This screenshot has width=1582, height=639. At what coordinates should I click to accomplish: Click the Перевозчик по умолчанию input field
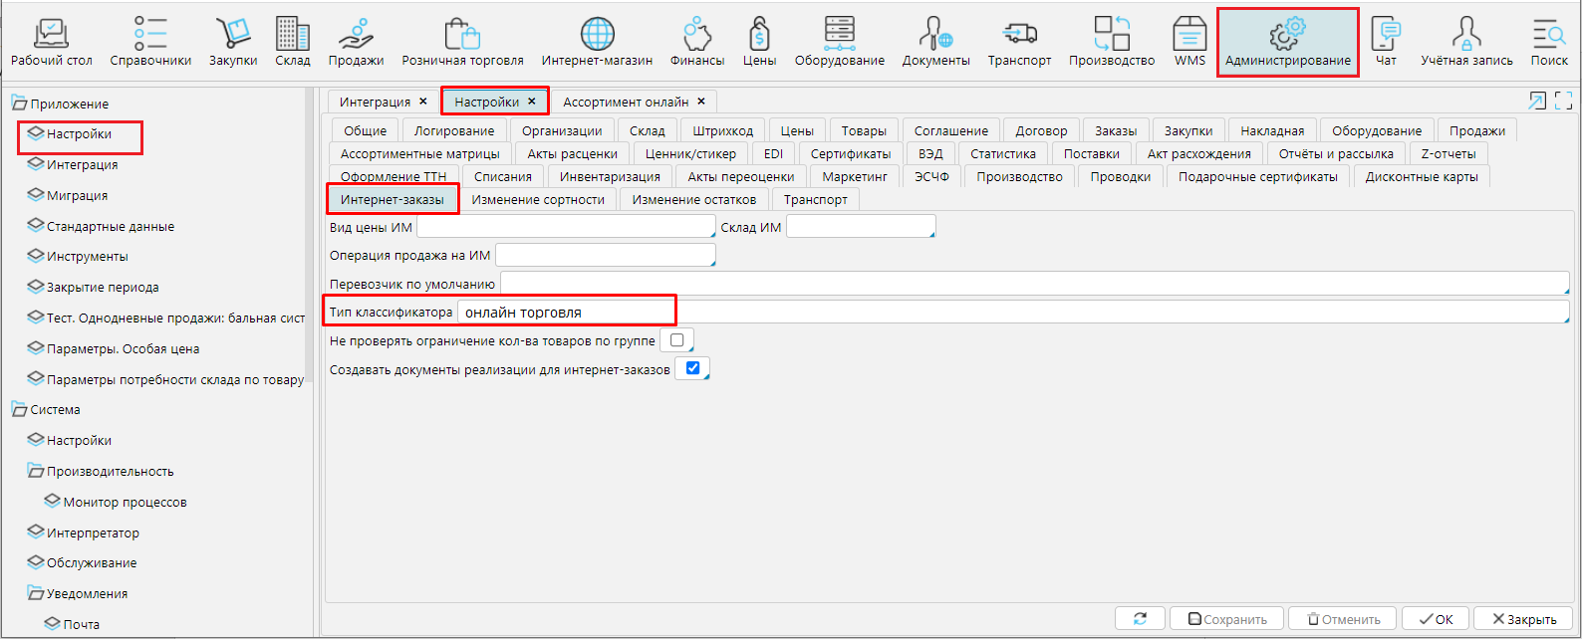click(x=1033, y=284)
